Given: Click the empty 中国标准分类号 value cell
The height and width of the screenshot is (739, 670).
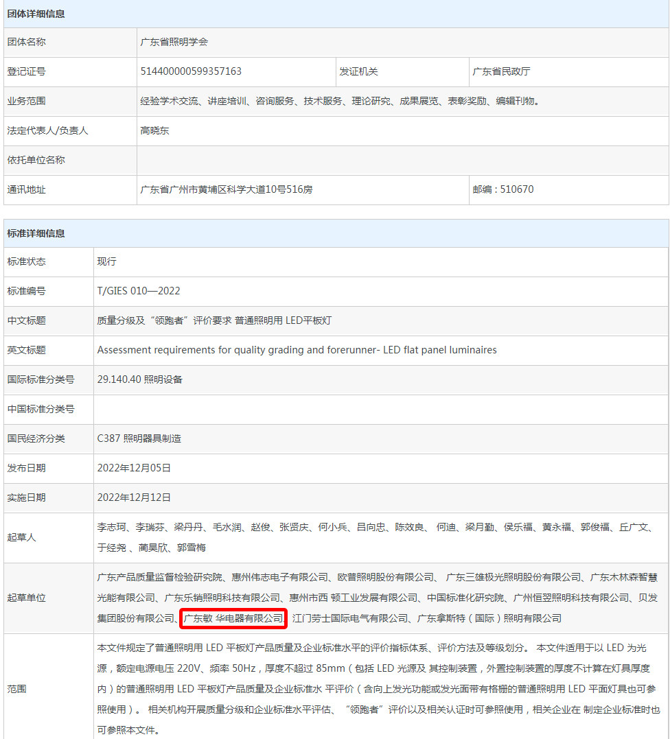Looking at the screenshot, I should (x=380, y=409).
